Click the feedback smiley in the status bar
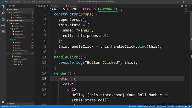This screenshot has width=192, height=108. (186, 107)
